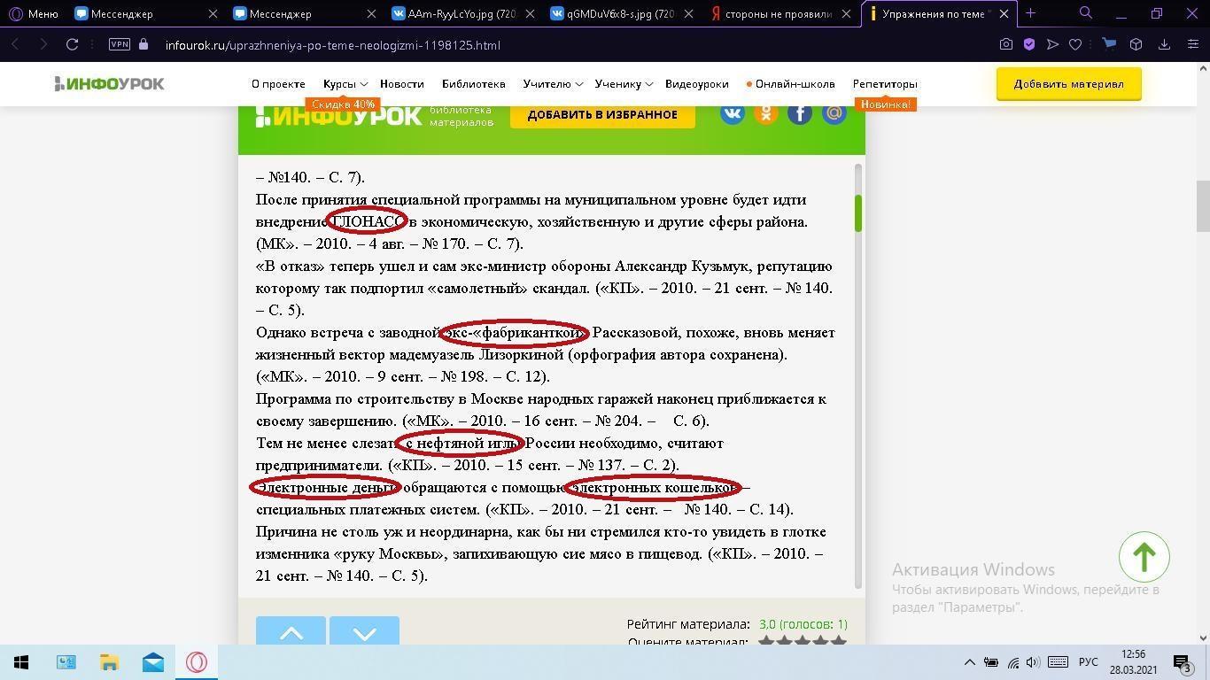Open the downloads arrow icon

[1165, 44]
